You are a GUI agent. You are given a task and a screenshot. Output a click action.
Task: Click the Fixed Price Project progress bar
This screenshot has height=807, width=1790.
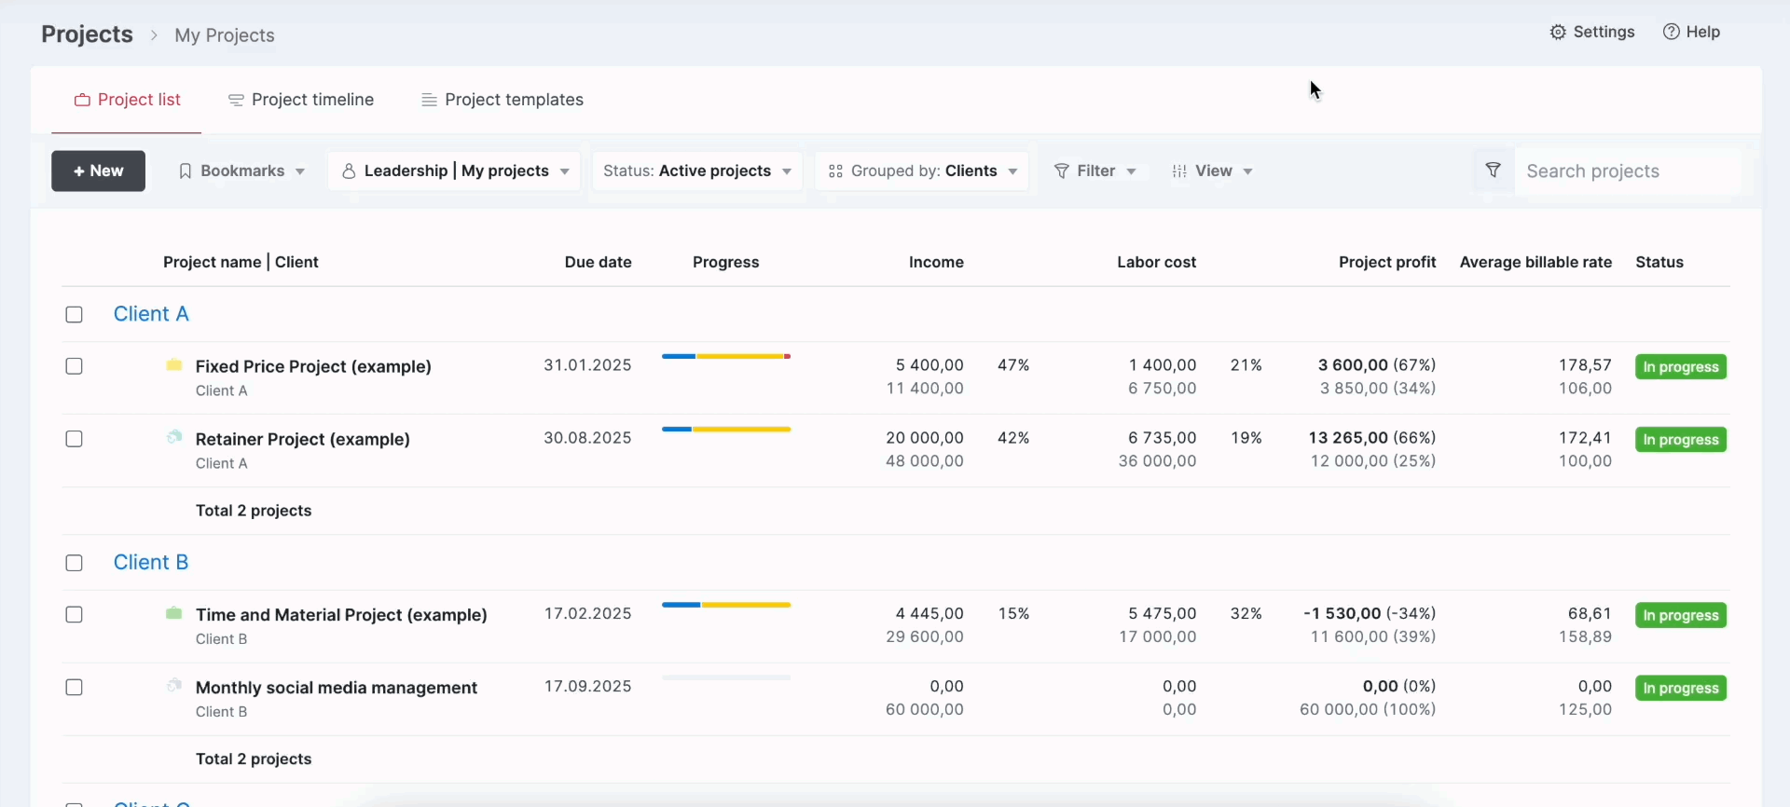click(x=726, y=356)
